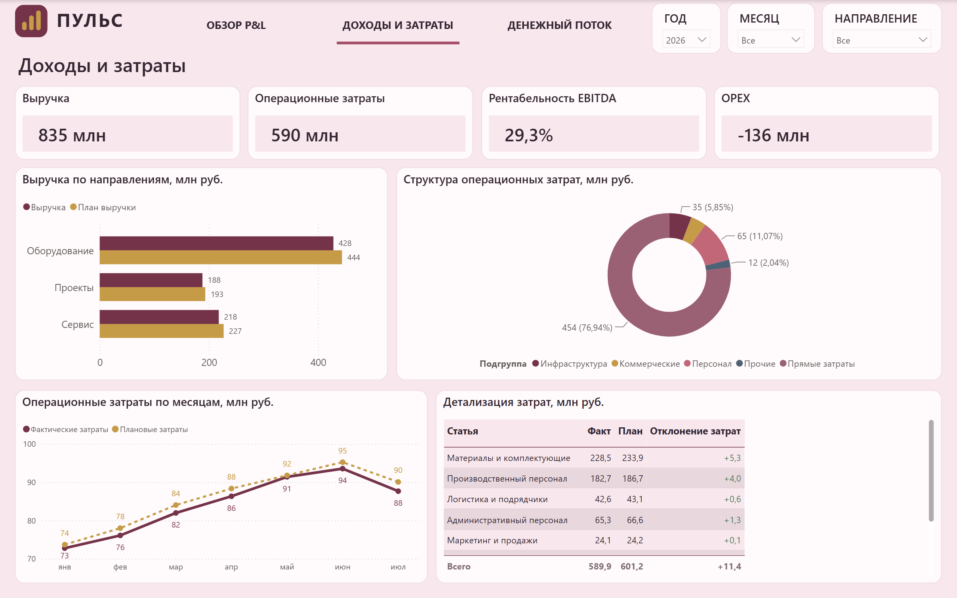The height and width of the screenshot is (598, 957).
Task: Click the Инфраструктура legend dot
Action: 536,363
